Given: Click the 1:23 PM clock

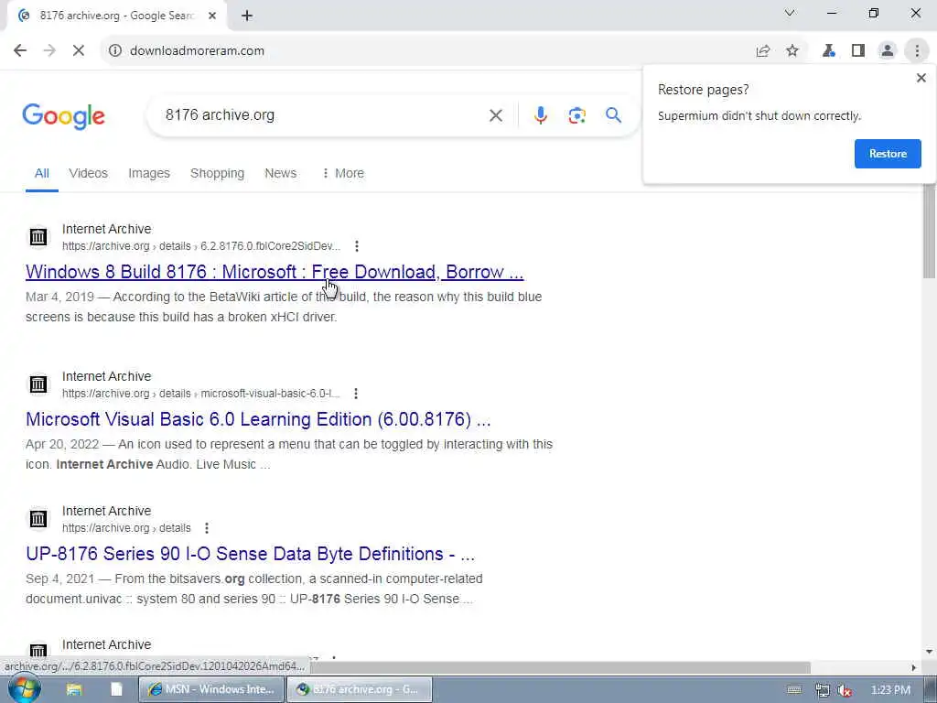Looking at the screenshot, I should click(x=890, y=690).
